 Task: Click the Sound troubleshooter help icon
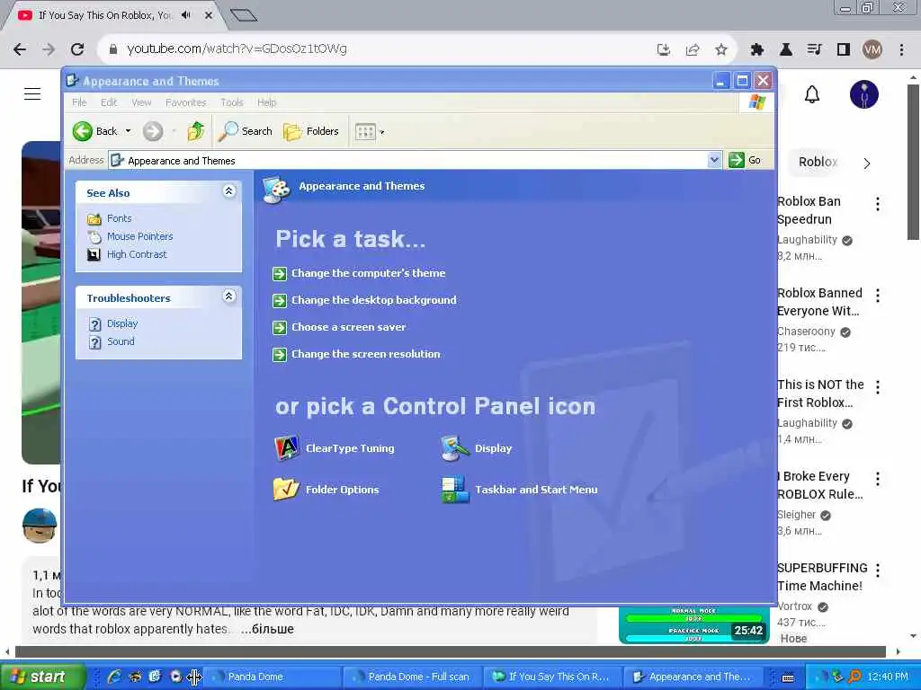94,342
